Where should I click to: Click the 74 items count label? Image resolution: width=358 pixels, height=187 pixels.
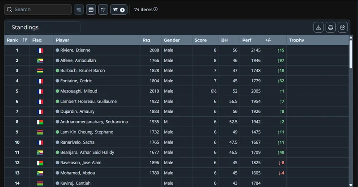tap(143, 9)
